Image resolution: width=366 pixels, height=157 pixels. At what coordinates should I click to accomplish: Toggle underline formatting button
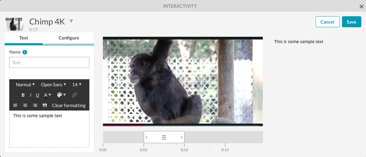pyautogui.click(x=37, y=95)
